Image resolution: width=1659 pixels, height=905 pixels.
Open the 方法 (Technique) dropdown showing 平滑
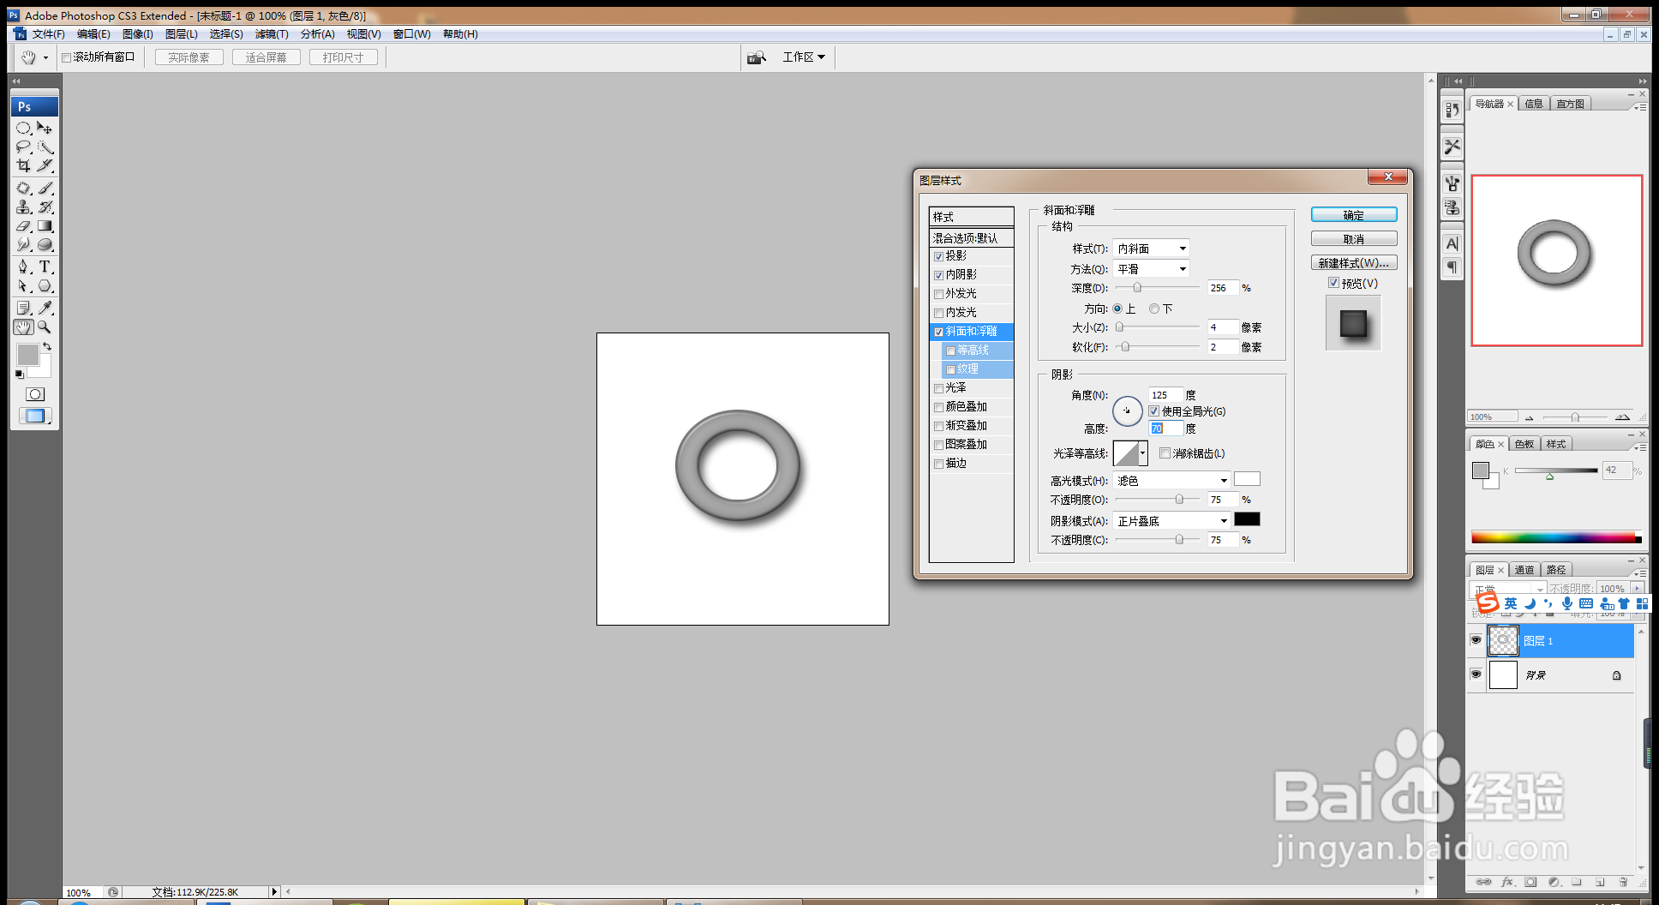pos(1151,269)
